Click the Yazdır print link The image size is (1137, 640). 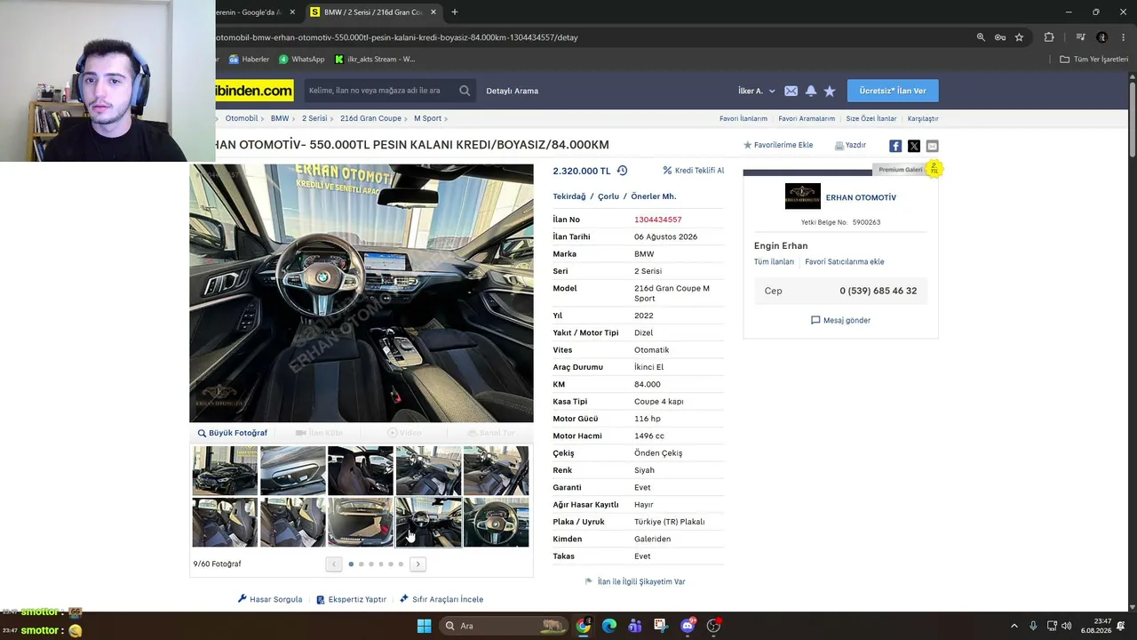coord(850,146)
